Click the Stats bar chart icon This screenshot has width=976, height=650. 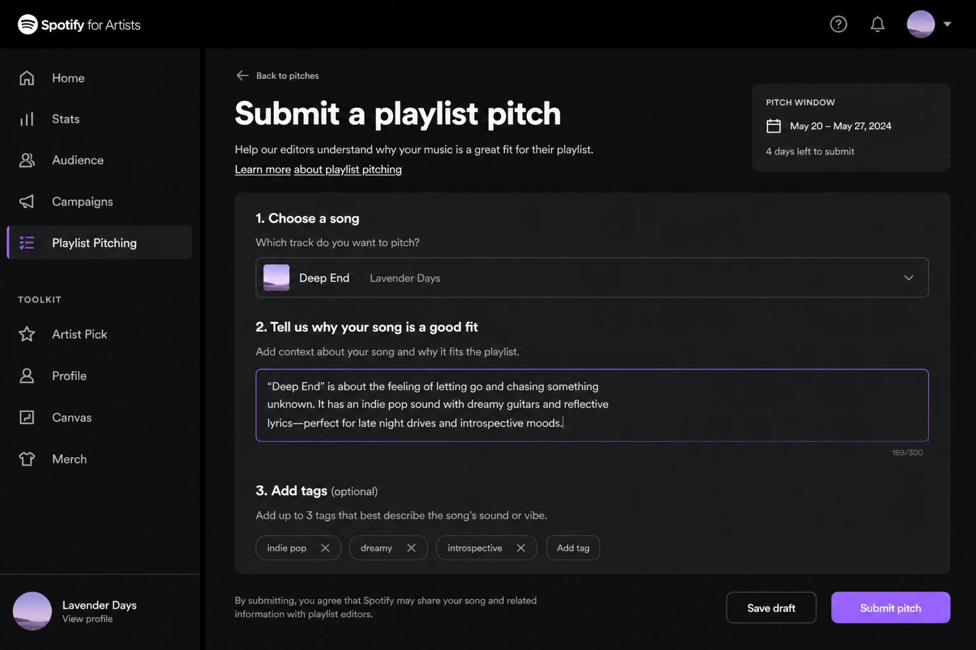(x=27, y=119)
